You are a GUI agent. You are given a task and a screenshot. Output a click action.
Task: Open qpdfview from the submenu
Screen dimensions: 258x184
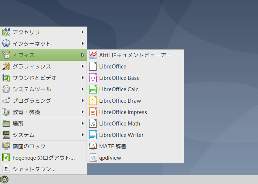pyautogui.click(x=135, y=158)
